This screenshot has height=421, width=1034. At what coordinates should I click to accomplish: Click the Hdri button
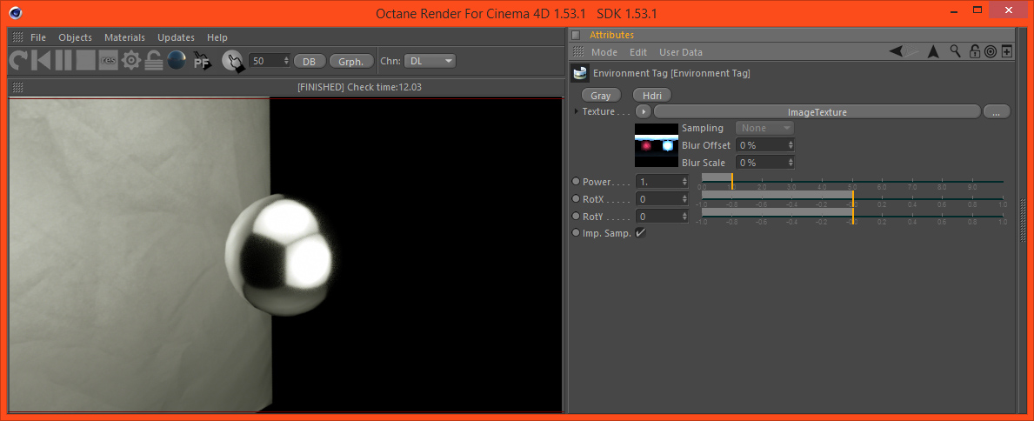pos(651,95)
